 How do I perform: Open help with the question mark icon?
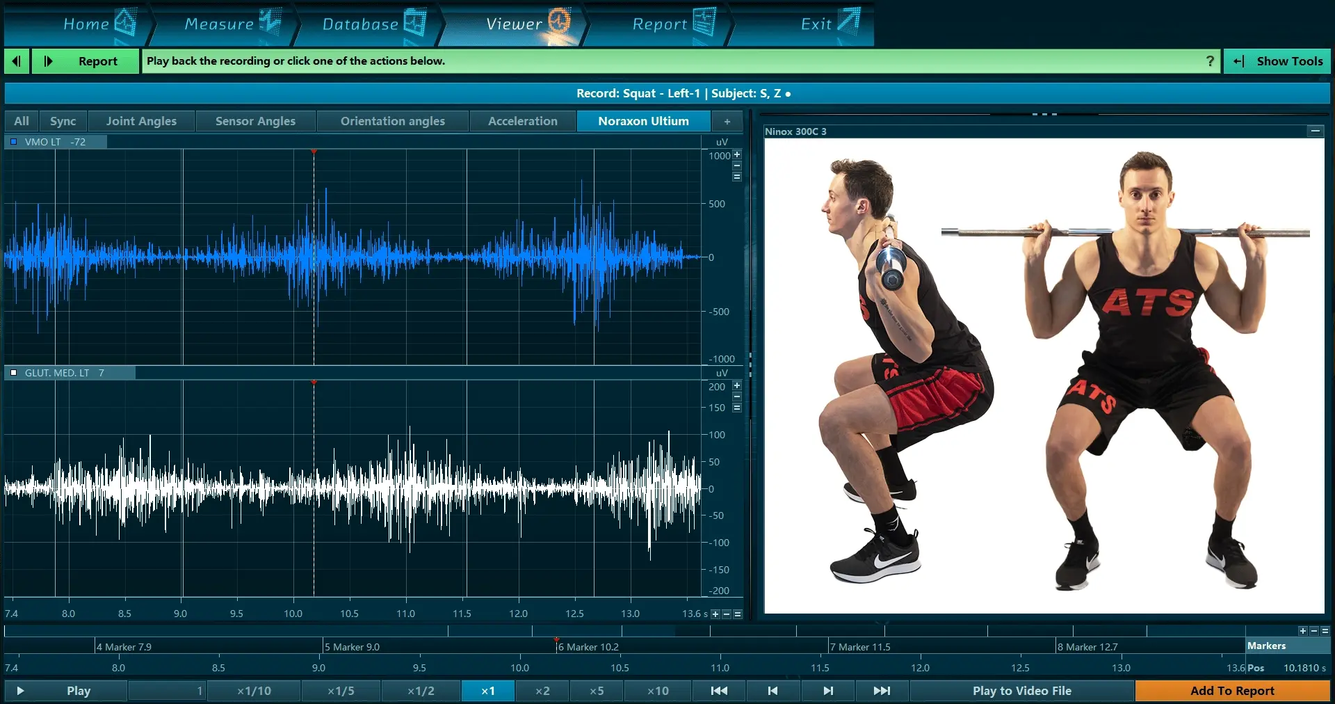coord(1210,61)
